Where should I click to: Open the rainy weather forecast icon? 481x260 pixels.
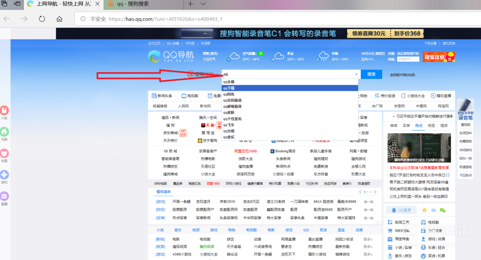pos(324,56)
